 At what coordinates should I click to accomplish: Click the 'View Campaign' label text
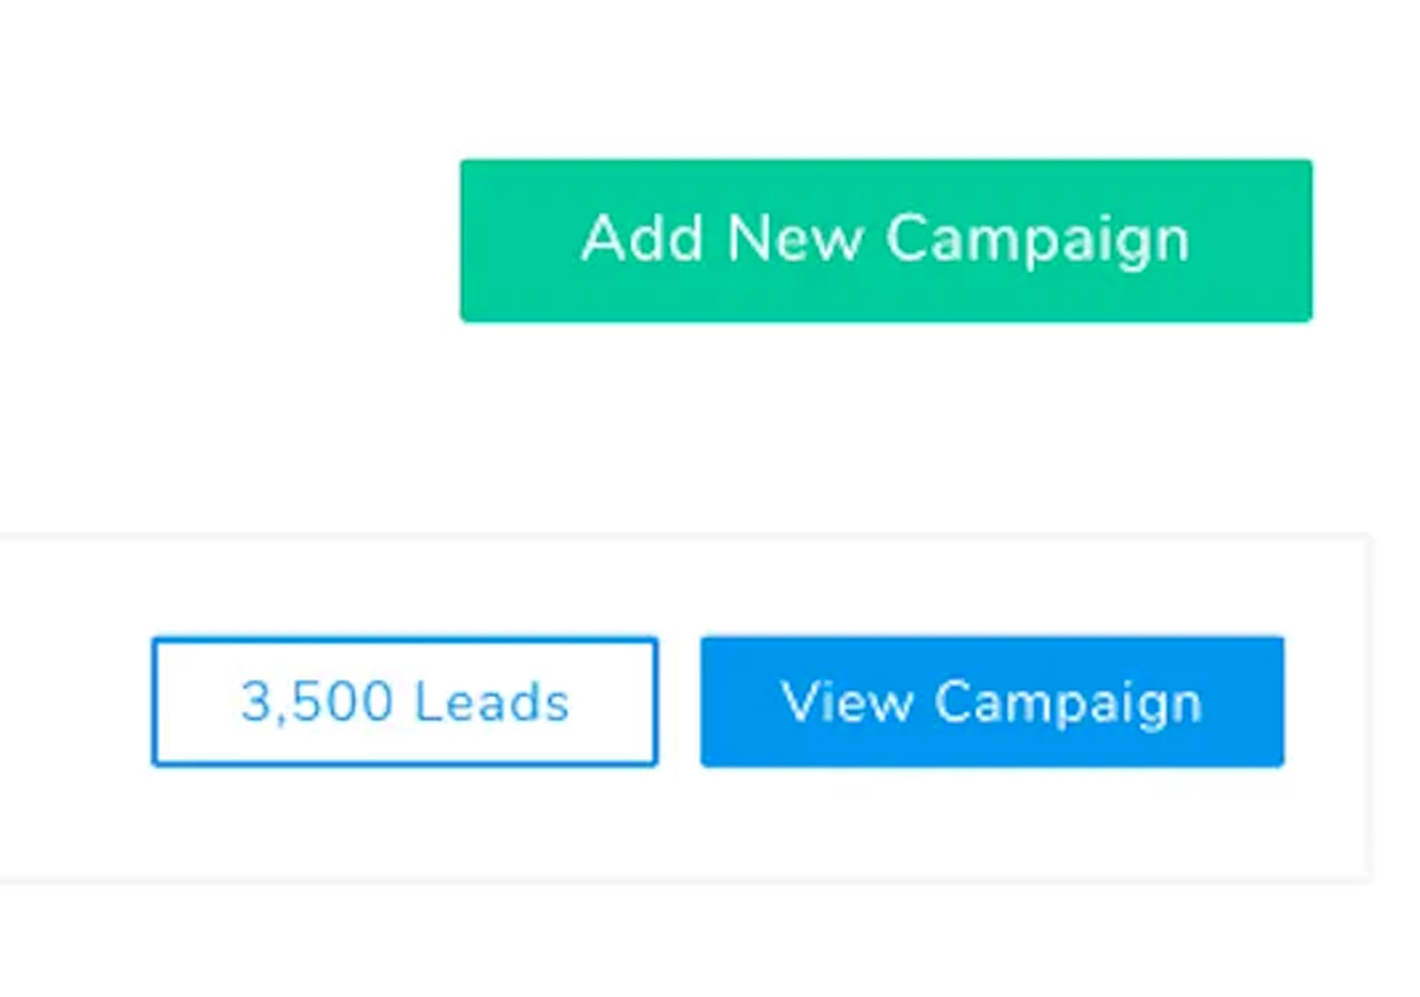click(x=992, y=701)
